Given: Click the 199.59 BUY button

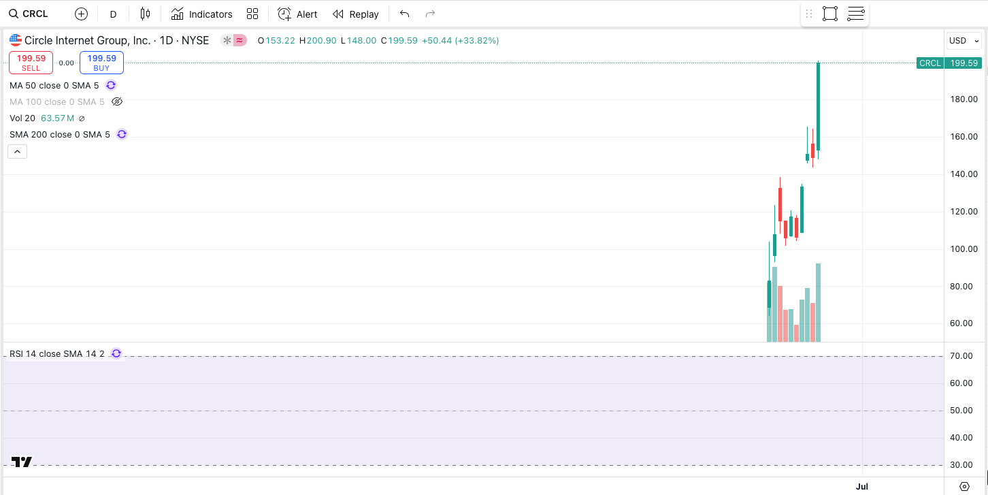Looking at the screenshot, I should [101, 63].
